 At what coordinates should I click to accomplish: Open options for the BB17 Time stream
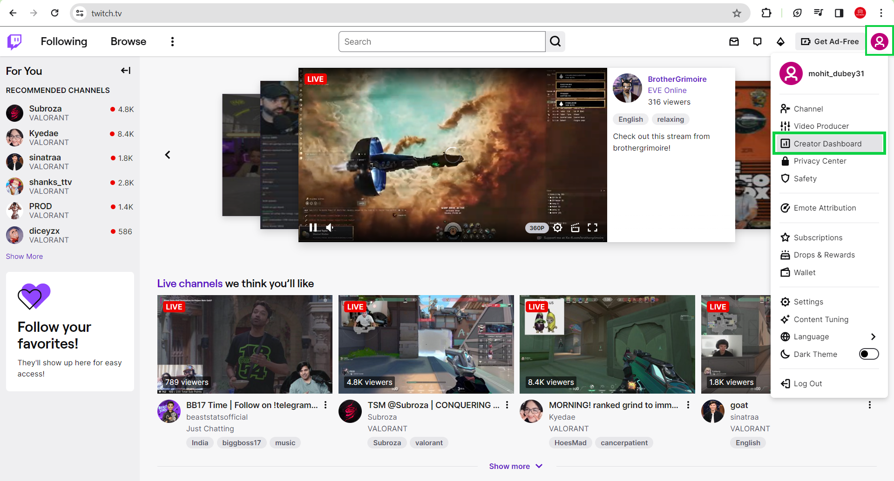coord(325,405)
